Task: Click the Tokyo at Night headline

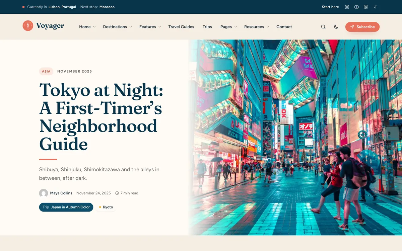Action: tap(101, 117)
